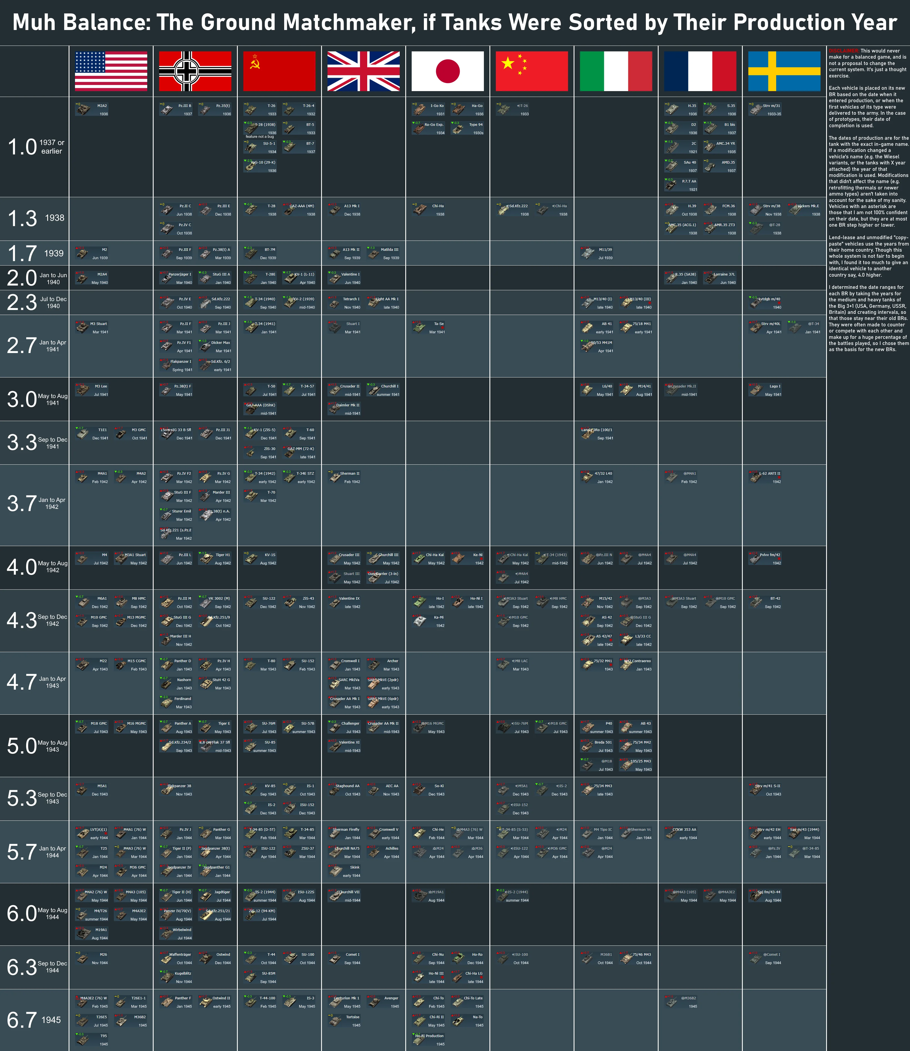
Task: Click the M2A2 tank icon
Action: point(83,109)
